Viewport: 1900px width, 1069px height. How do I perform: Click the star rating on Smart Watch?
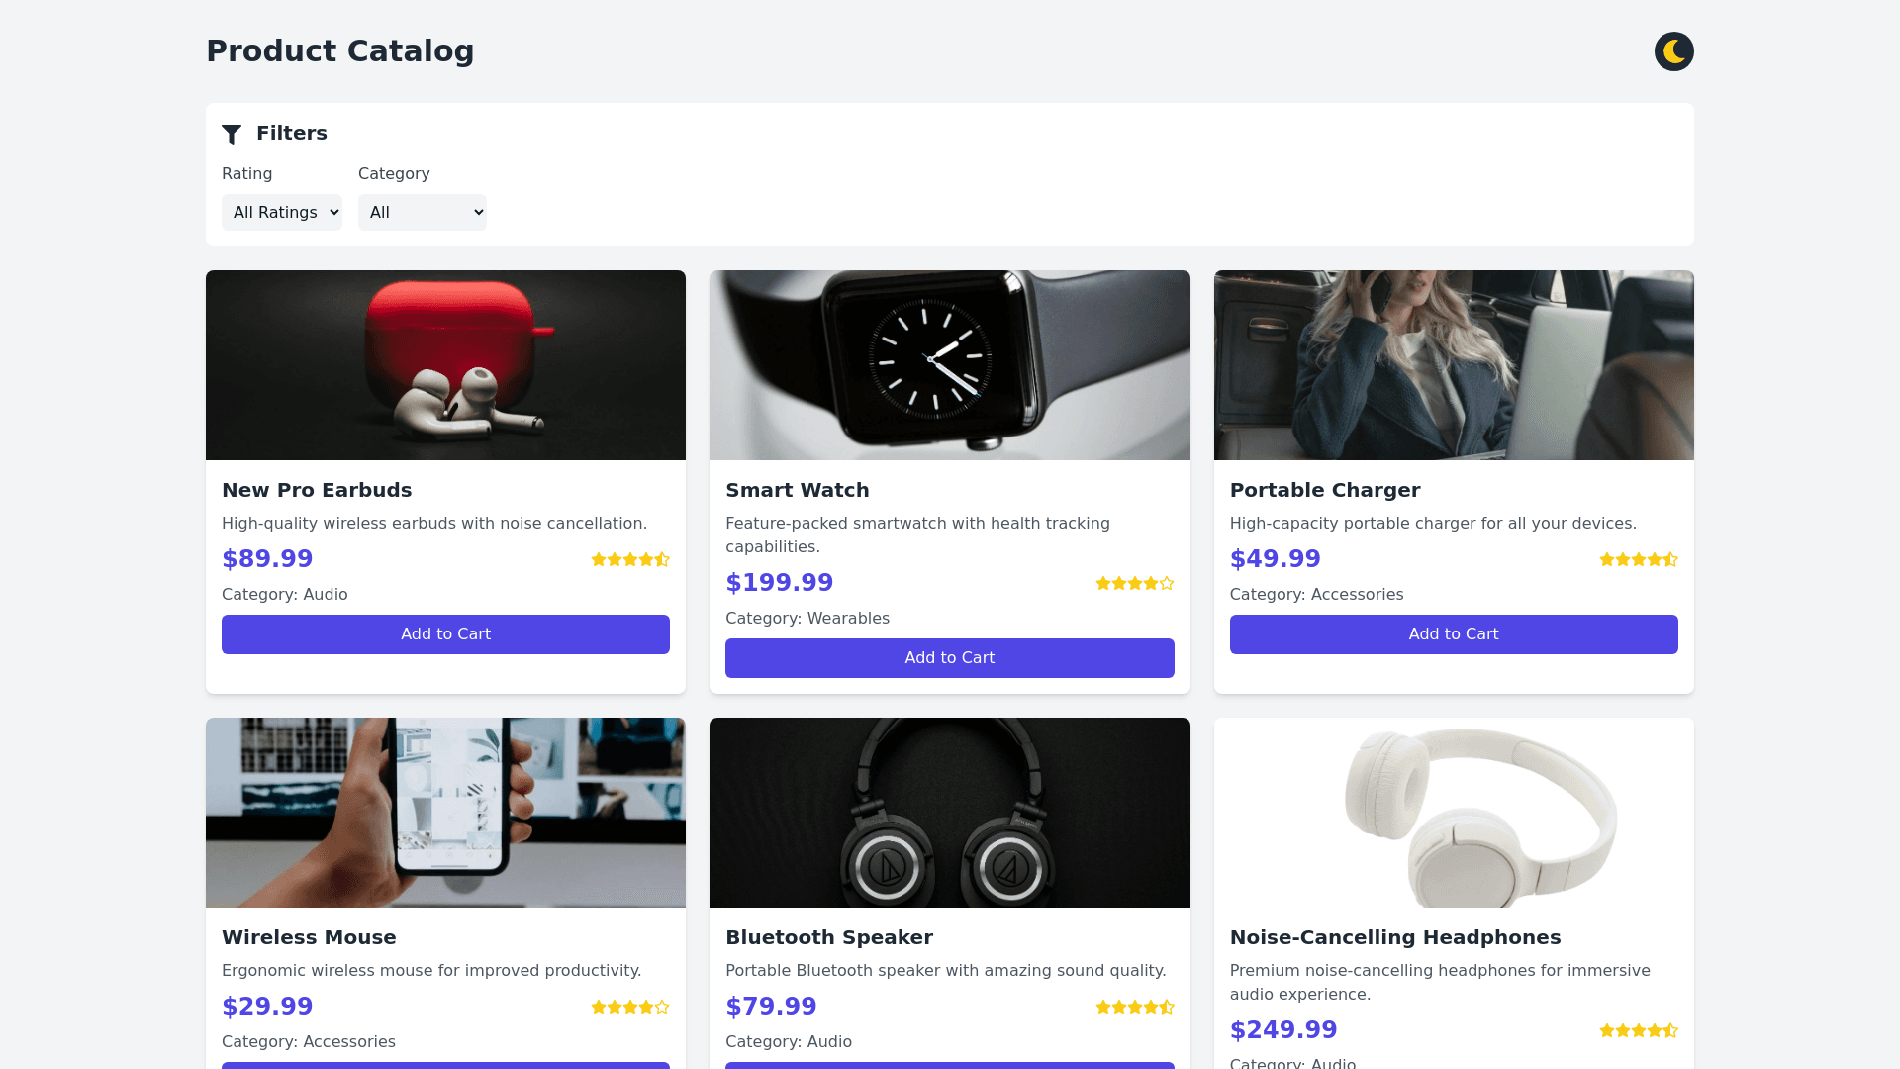tap(1134, 583)
